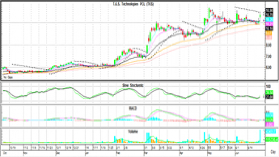
Task: Click the cyan moving-average value tag on price axis
Action: click(269, 19)
